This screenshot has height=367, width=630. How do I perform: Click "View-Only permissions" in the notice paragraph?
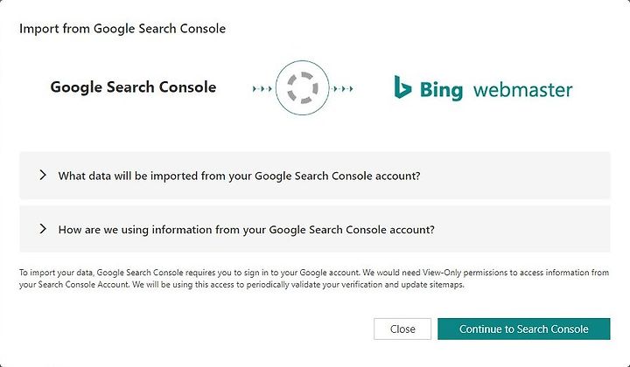pos(465,273)
